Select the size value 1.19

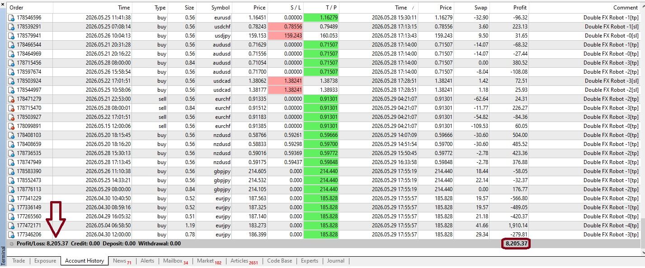[x=189, y=226]
